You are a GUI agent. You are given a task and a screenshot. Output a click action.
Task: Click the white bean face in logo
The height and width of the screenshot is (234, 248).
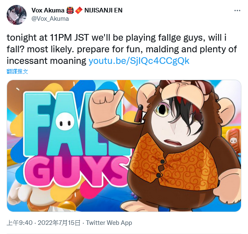coord(65,121)
